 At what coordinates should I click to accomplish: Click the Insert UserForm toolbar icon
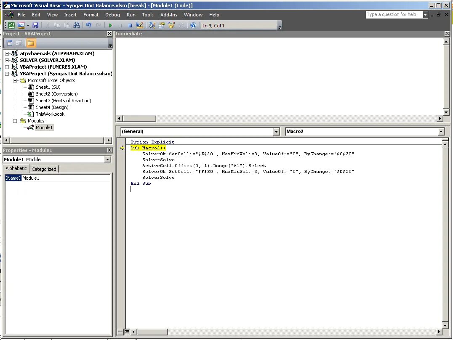(21, 25)
